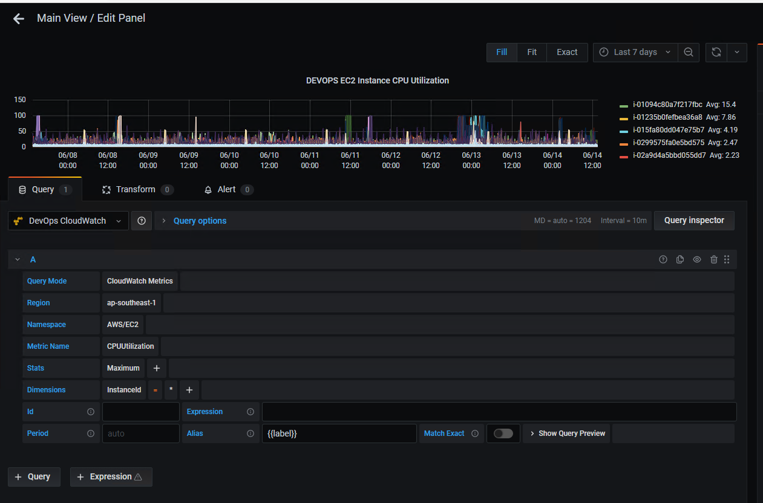
Task: Click query A help icon
Action: click(x=663, y=259)
